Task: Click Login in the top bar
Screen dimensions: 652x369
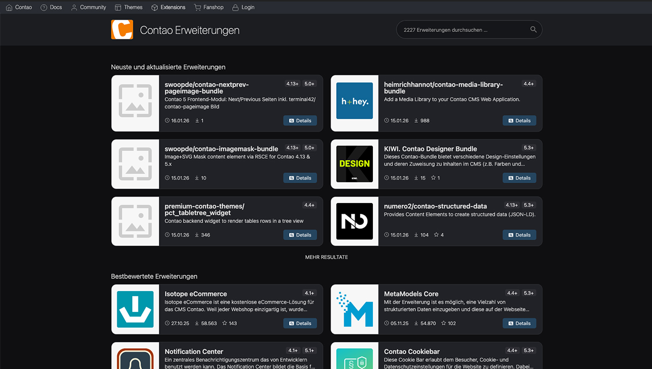Action: click(243, 7)
